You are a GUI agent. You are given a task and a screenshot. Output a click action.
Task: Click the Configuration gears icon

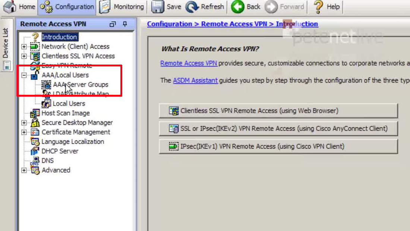click(x=46, y=7)
